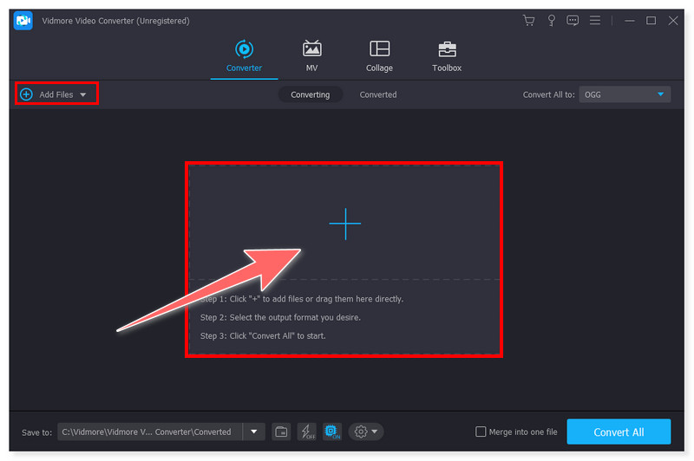Open the Toolbox tab
The image size is (694, 461).
point(447,55)
